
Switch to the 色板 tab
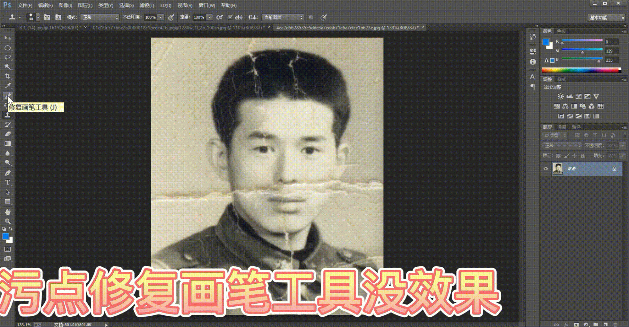(561, 31)
